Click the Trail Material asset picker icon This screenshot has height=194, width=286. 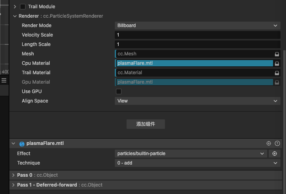[277, 73]
